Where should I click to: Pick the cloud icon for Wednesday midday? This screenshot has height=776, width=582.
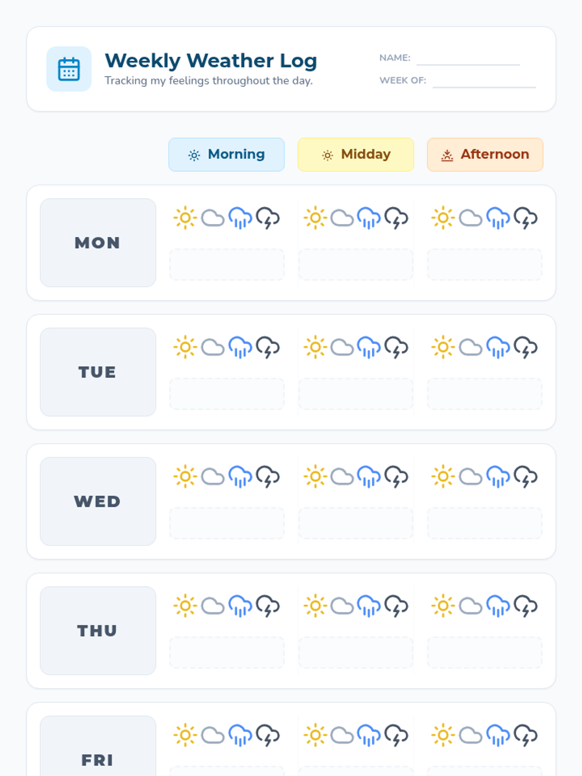coord(342,477)
